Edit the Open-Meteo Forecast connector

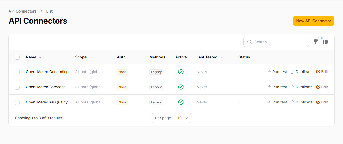[322, 87]
